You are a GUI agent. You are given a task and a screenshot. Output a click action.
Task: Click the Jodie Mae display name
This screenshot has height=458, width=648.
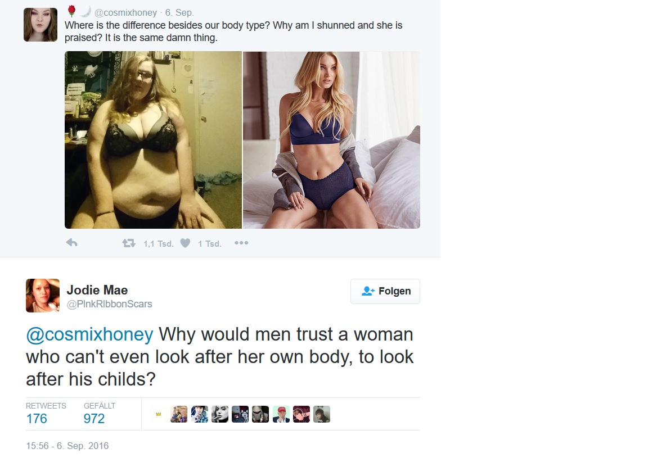coord(97,290)
